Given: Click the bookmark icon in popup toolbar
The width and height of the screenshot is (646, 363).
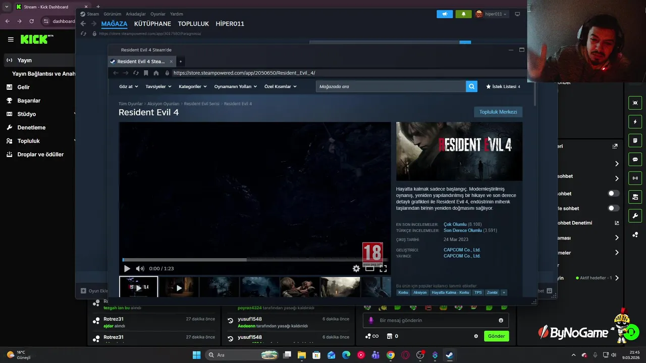Looking at the screenshot, I should click(x=146, y=73).
